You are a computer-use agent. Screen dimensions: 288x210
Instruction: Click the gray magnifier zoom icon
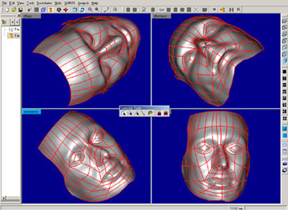coord(97,10)
